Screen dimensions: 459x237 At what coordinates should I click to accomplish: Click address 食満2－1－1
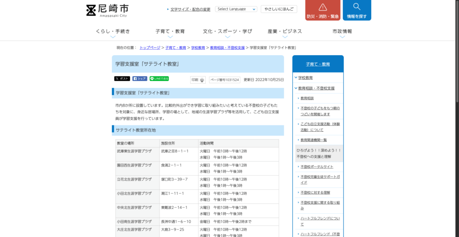click(172, 165)
